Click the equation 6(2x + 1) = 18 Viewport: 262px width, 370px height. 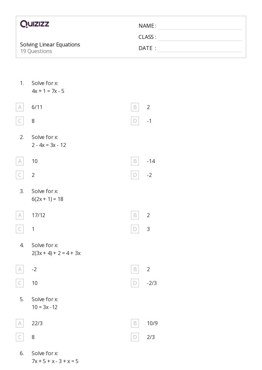tap(48, 199)
